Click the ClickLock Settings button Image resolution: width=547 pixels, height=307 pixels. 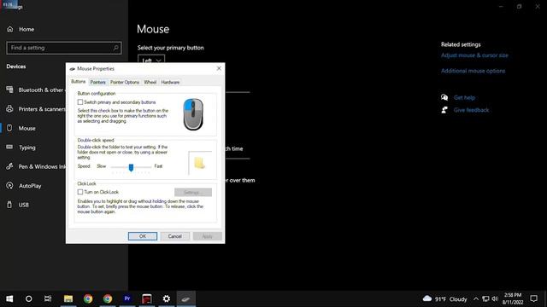193,193
